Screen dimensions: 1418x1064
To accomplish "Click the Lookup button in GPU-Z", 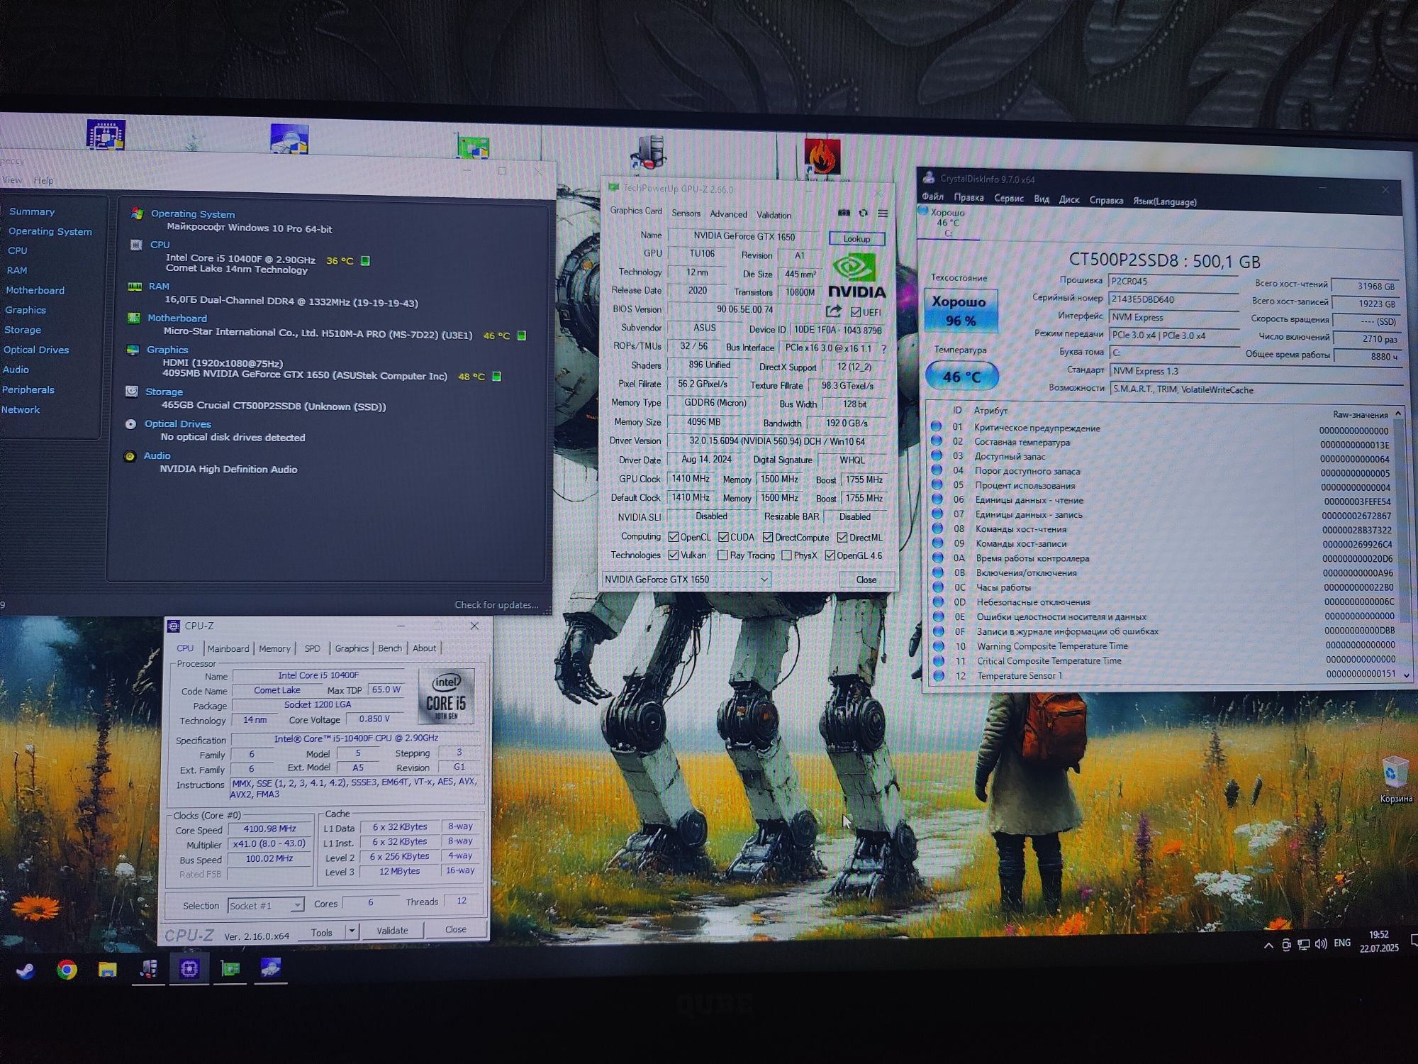I will [x=856, y=239].
